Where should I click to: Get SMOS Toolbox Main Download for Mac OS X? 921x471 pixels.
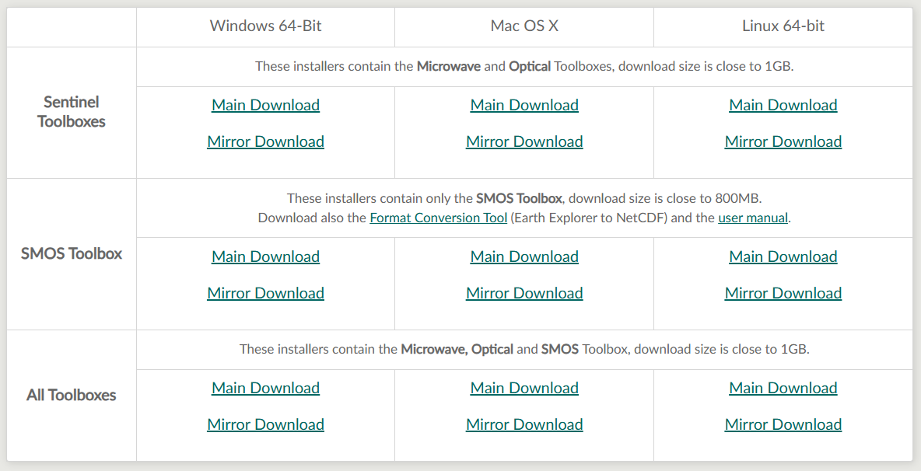point(524,256)
